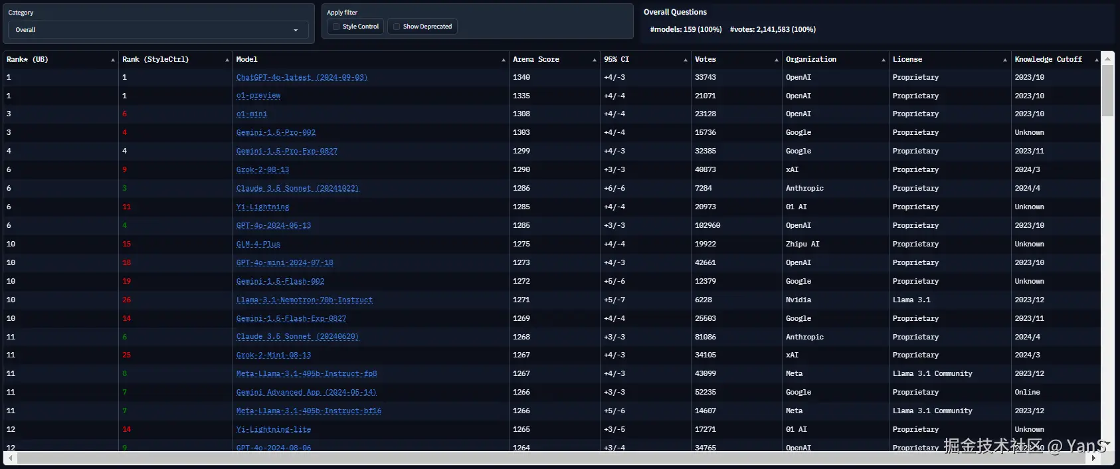Toggle the Show Deprecated checkbox
Viewport: 1120px width, 469px height.
click(397, 27)
